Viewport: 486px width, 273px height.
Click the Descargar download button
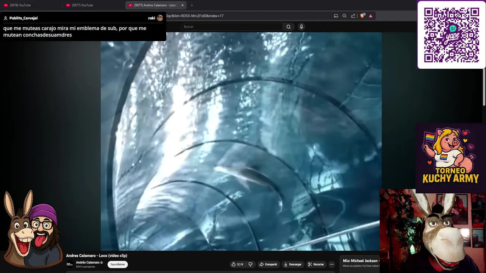coord(292,264)
